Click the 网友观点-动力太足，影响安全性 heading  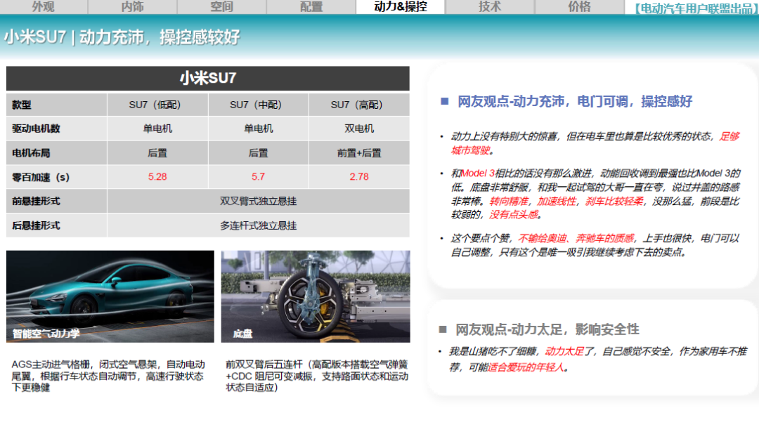(x=547, y=330)
